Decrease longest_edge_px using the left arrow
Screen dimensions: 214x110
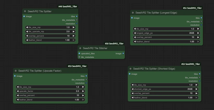tap(135, 33)
